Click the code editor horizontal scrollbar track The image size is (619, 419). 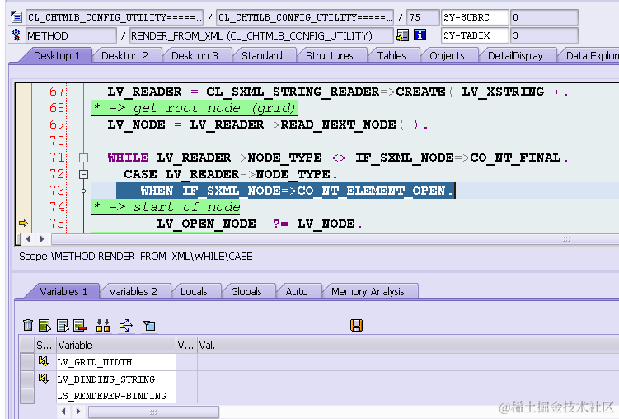335,239
